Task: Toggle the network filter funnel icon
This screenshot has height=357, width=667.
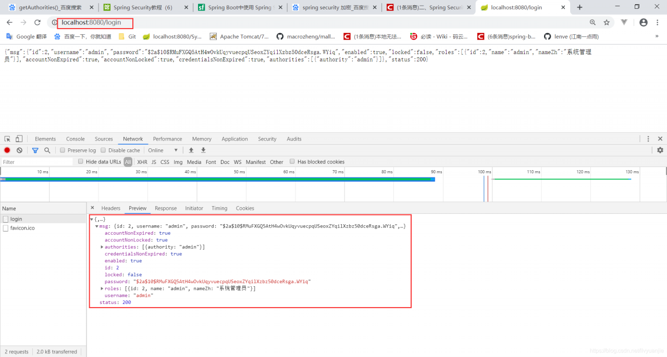Action: (35, 150)
